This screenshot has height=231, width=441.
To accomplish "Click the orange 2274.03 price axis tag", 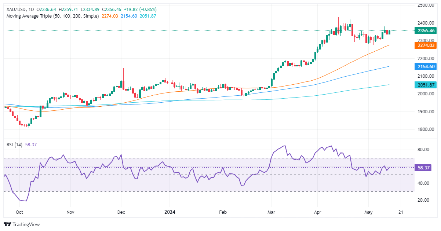I will pyautogui.click(x=426, y=45).
